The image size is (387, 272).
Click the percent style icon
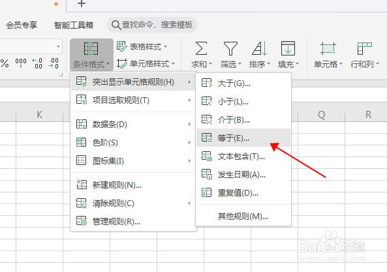point(5,63)
